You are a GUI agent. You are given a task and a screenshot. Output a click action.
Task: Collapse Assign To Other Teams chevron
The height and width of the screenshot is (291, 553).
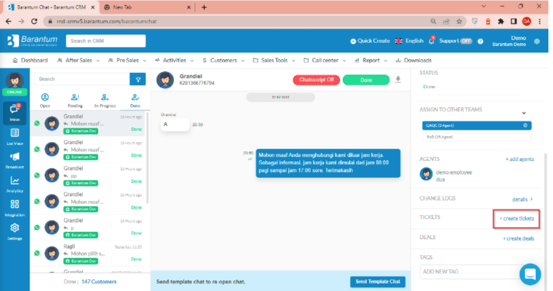[x=524, y=113]
